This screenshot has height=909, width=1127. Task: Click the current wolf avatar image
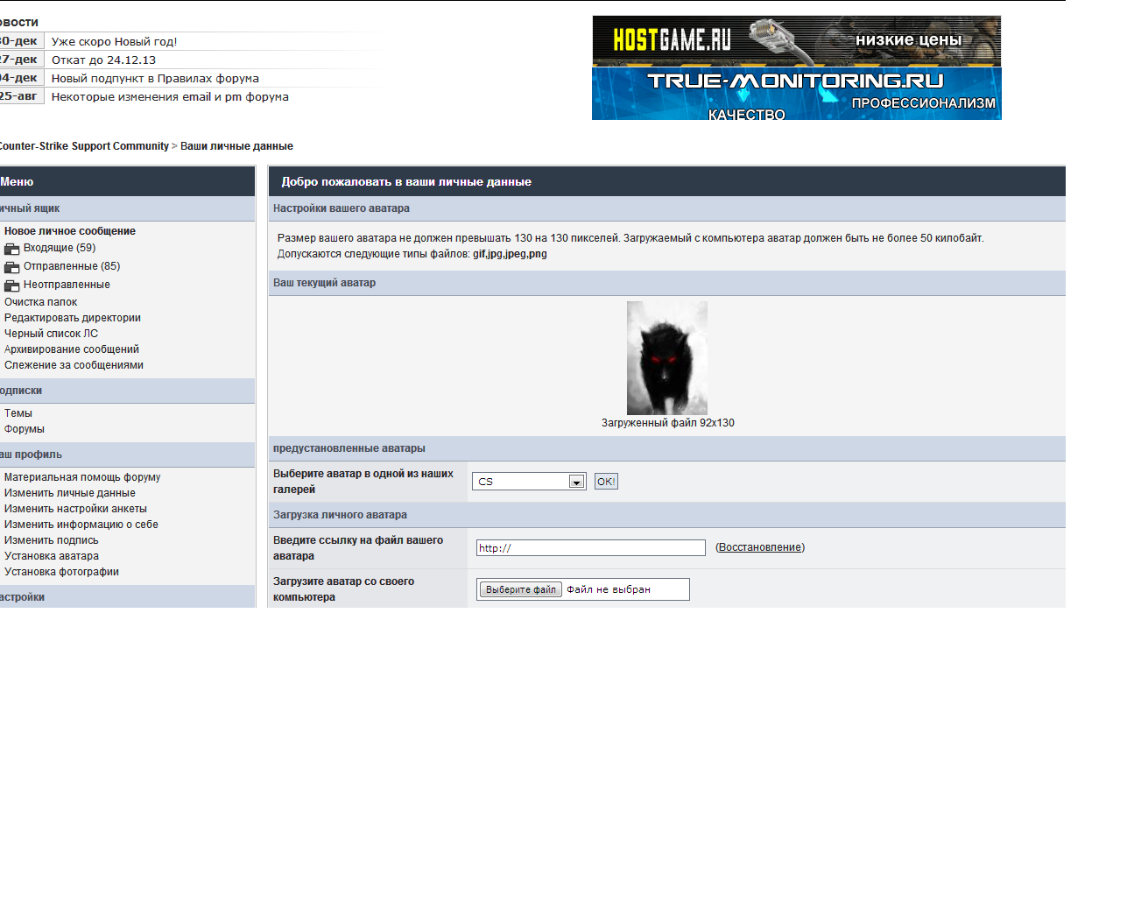click(666, 358)
